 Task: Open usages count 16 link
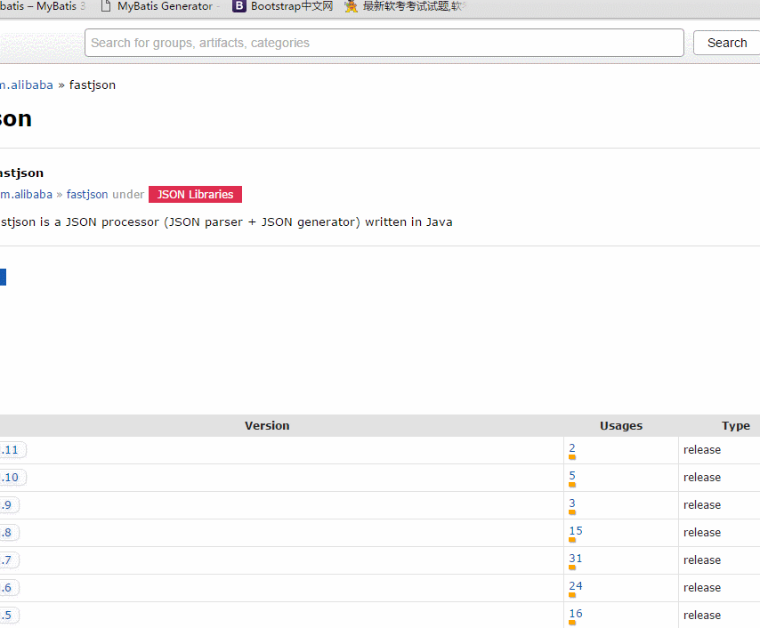pos(575,614)
